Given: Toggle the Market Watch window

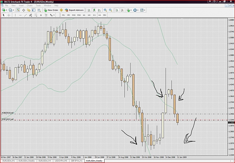Looking at the screenshot, I should click(18, 10).
